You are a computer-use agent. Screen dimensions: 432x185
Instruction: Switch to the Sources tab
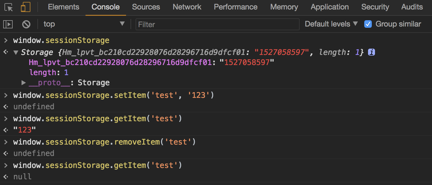point(146,7)
